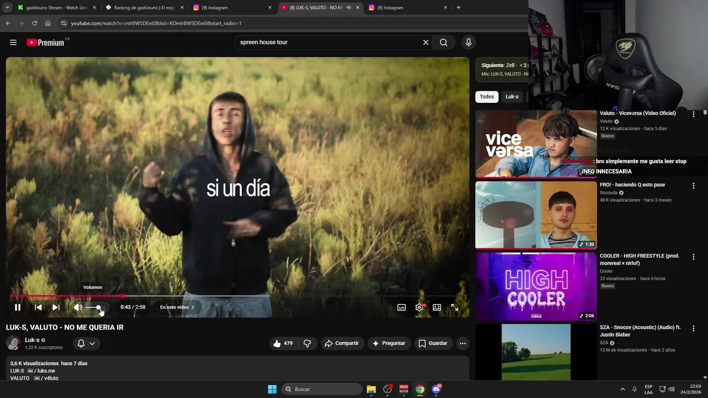The width and height of the screenshot is (708, 398).
Task: Open Valuto Viceversa video thumbnail
Action: pos(536,144)
